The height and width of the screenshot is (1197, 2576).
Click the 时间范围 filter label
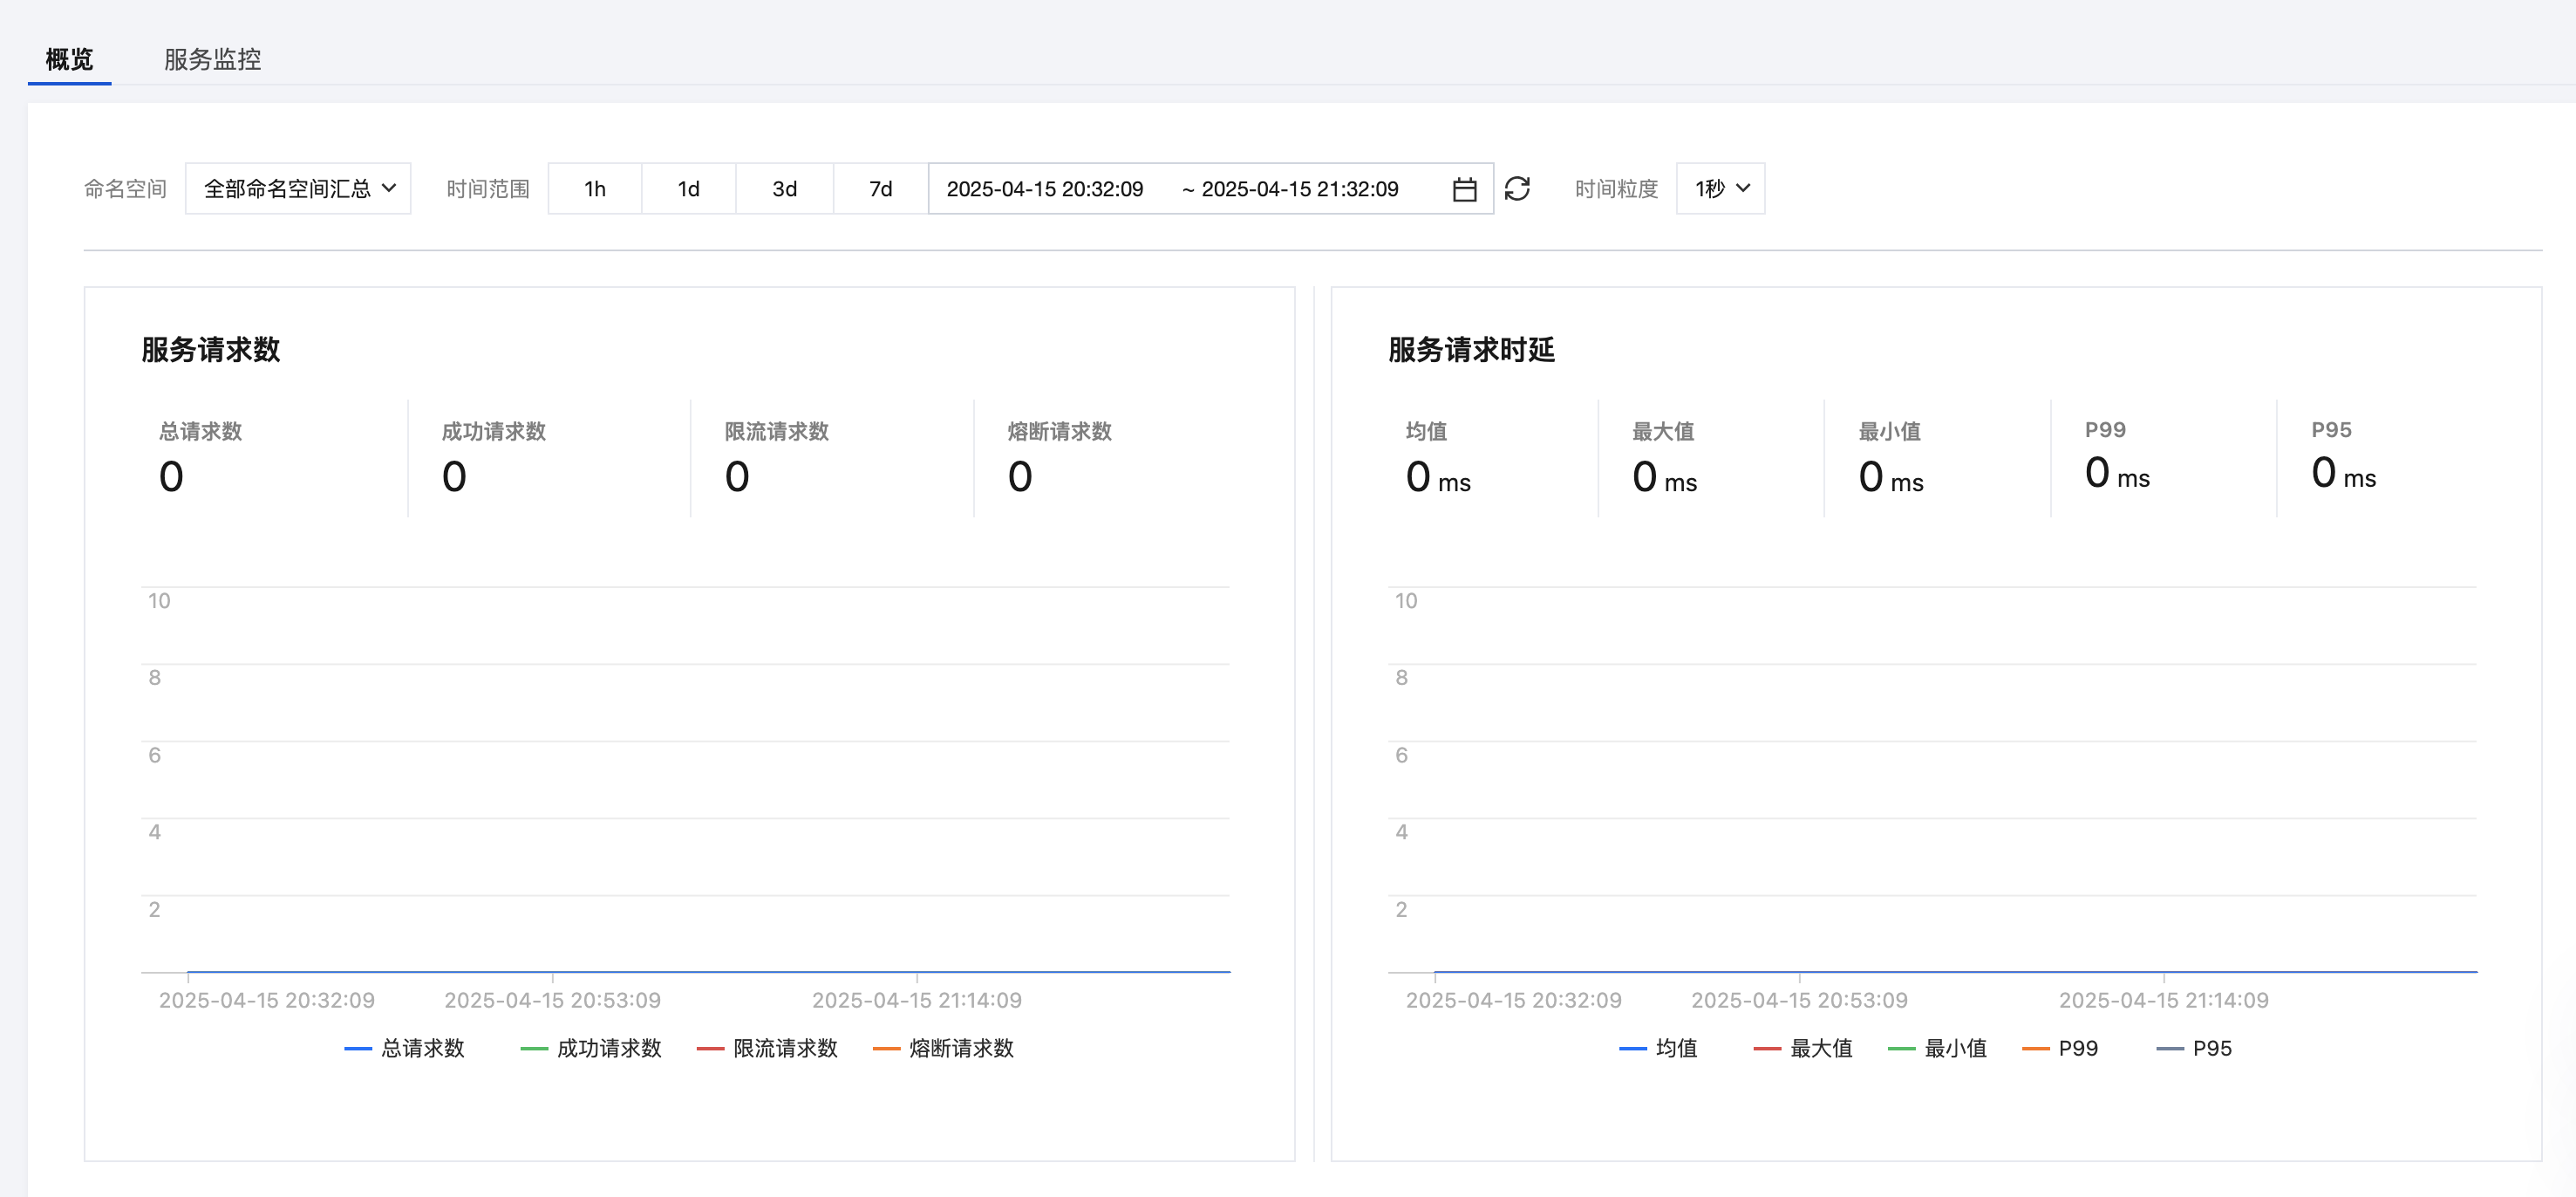click(x=488, y=188)
